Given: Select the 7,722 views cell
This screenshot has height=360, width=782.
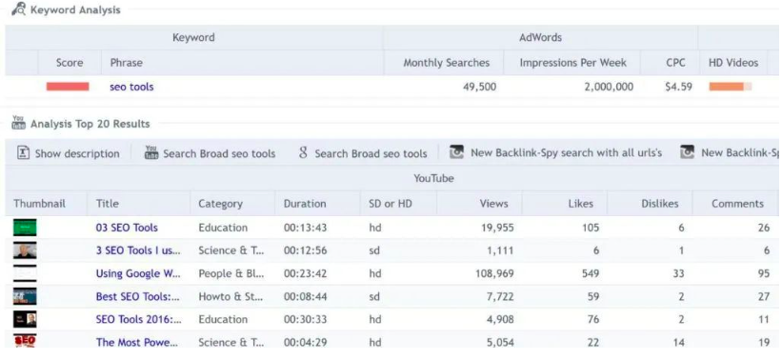Looking at the screenshot, I should pos(501,296).
